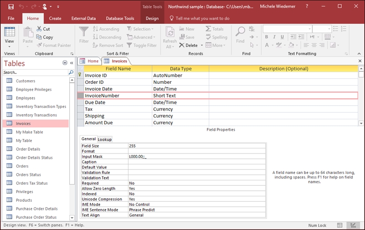Open the Customize Quick Access Toolbar arrow

[x=58, y=7]
